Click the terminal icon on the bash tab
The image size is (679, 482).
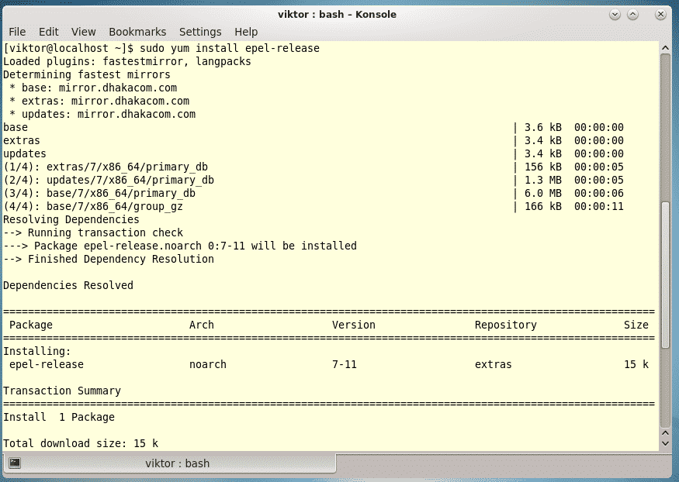point(16,463)
